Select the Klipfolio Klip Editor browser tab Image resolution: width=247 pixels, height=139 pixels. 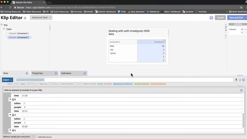[x=28, y=2]
